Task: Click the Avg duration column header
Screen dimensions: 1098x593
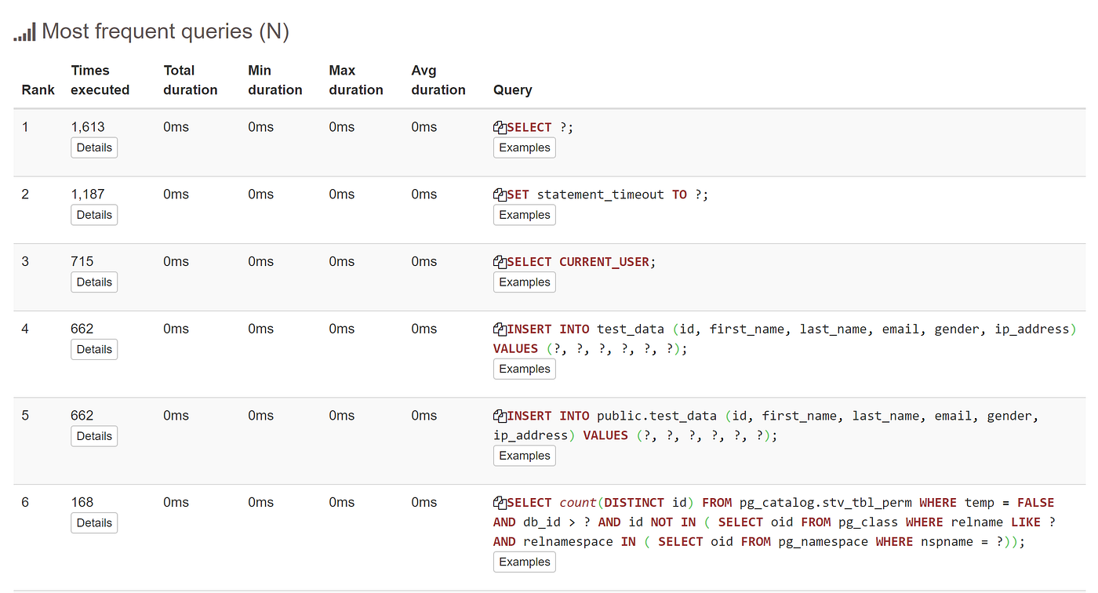Action: 438,80
